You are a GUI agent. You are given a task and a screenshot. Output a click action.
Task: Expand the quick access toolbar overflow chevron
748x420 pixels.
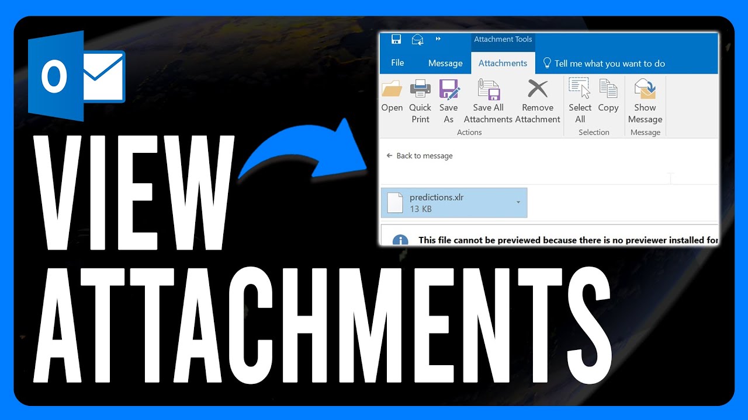(x=438, y=39)
